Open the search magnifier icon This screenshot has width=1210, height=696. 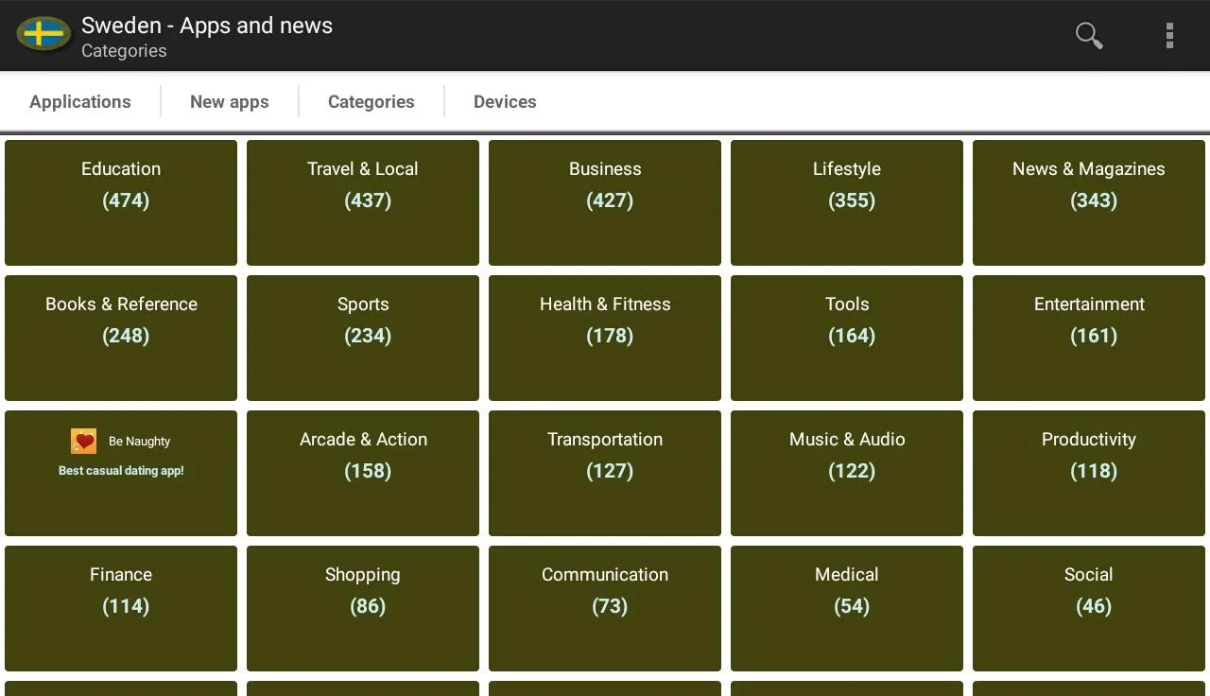(x=1089, y=36)
